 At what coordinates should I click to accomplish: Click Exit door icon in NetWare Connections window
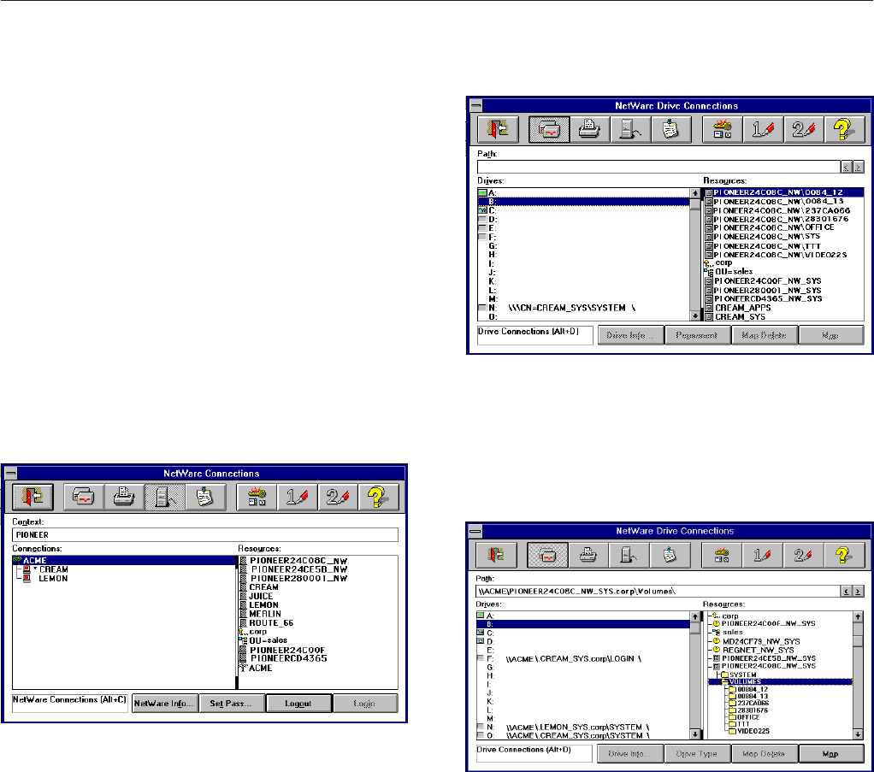32,497
